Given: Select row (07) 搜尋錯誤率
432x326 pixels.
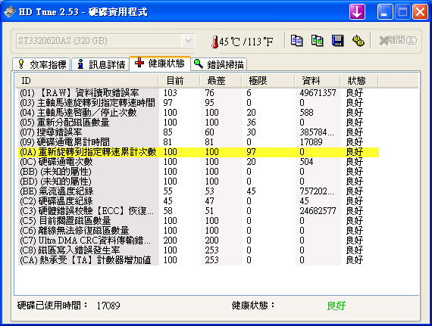Looking at the screenshot, I should pos(199,132).
